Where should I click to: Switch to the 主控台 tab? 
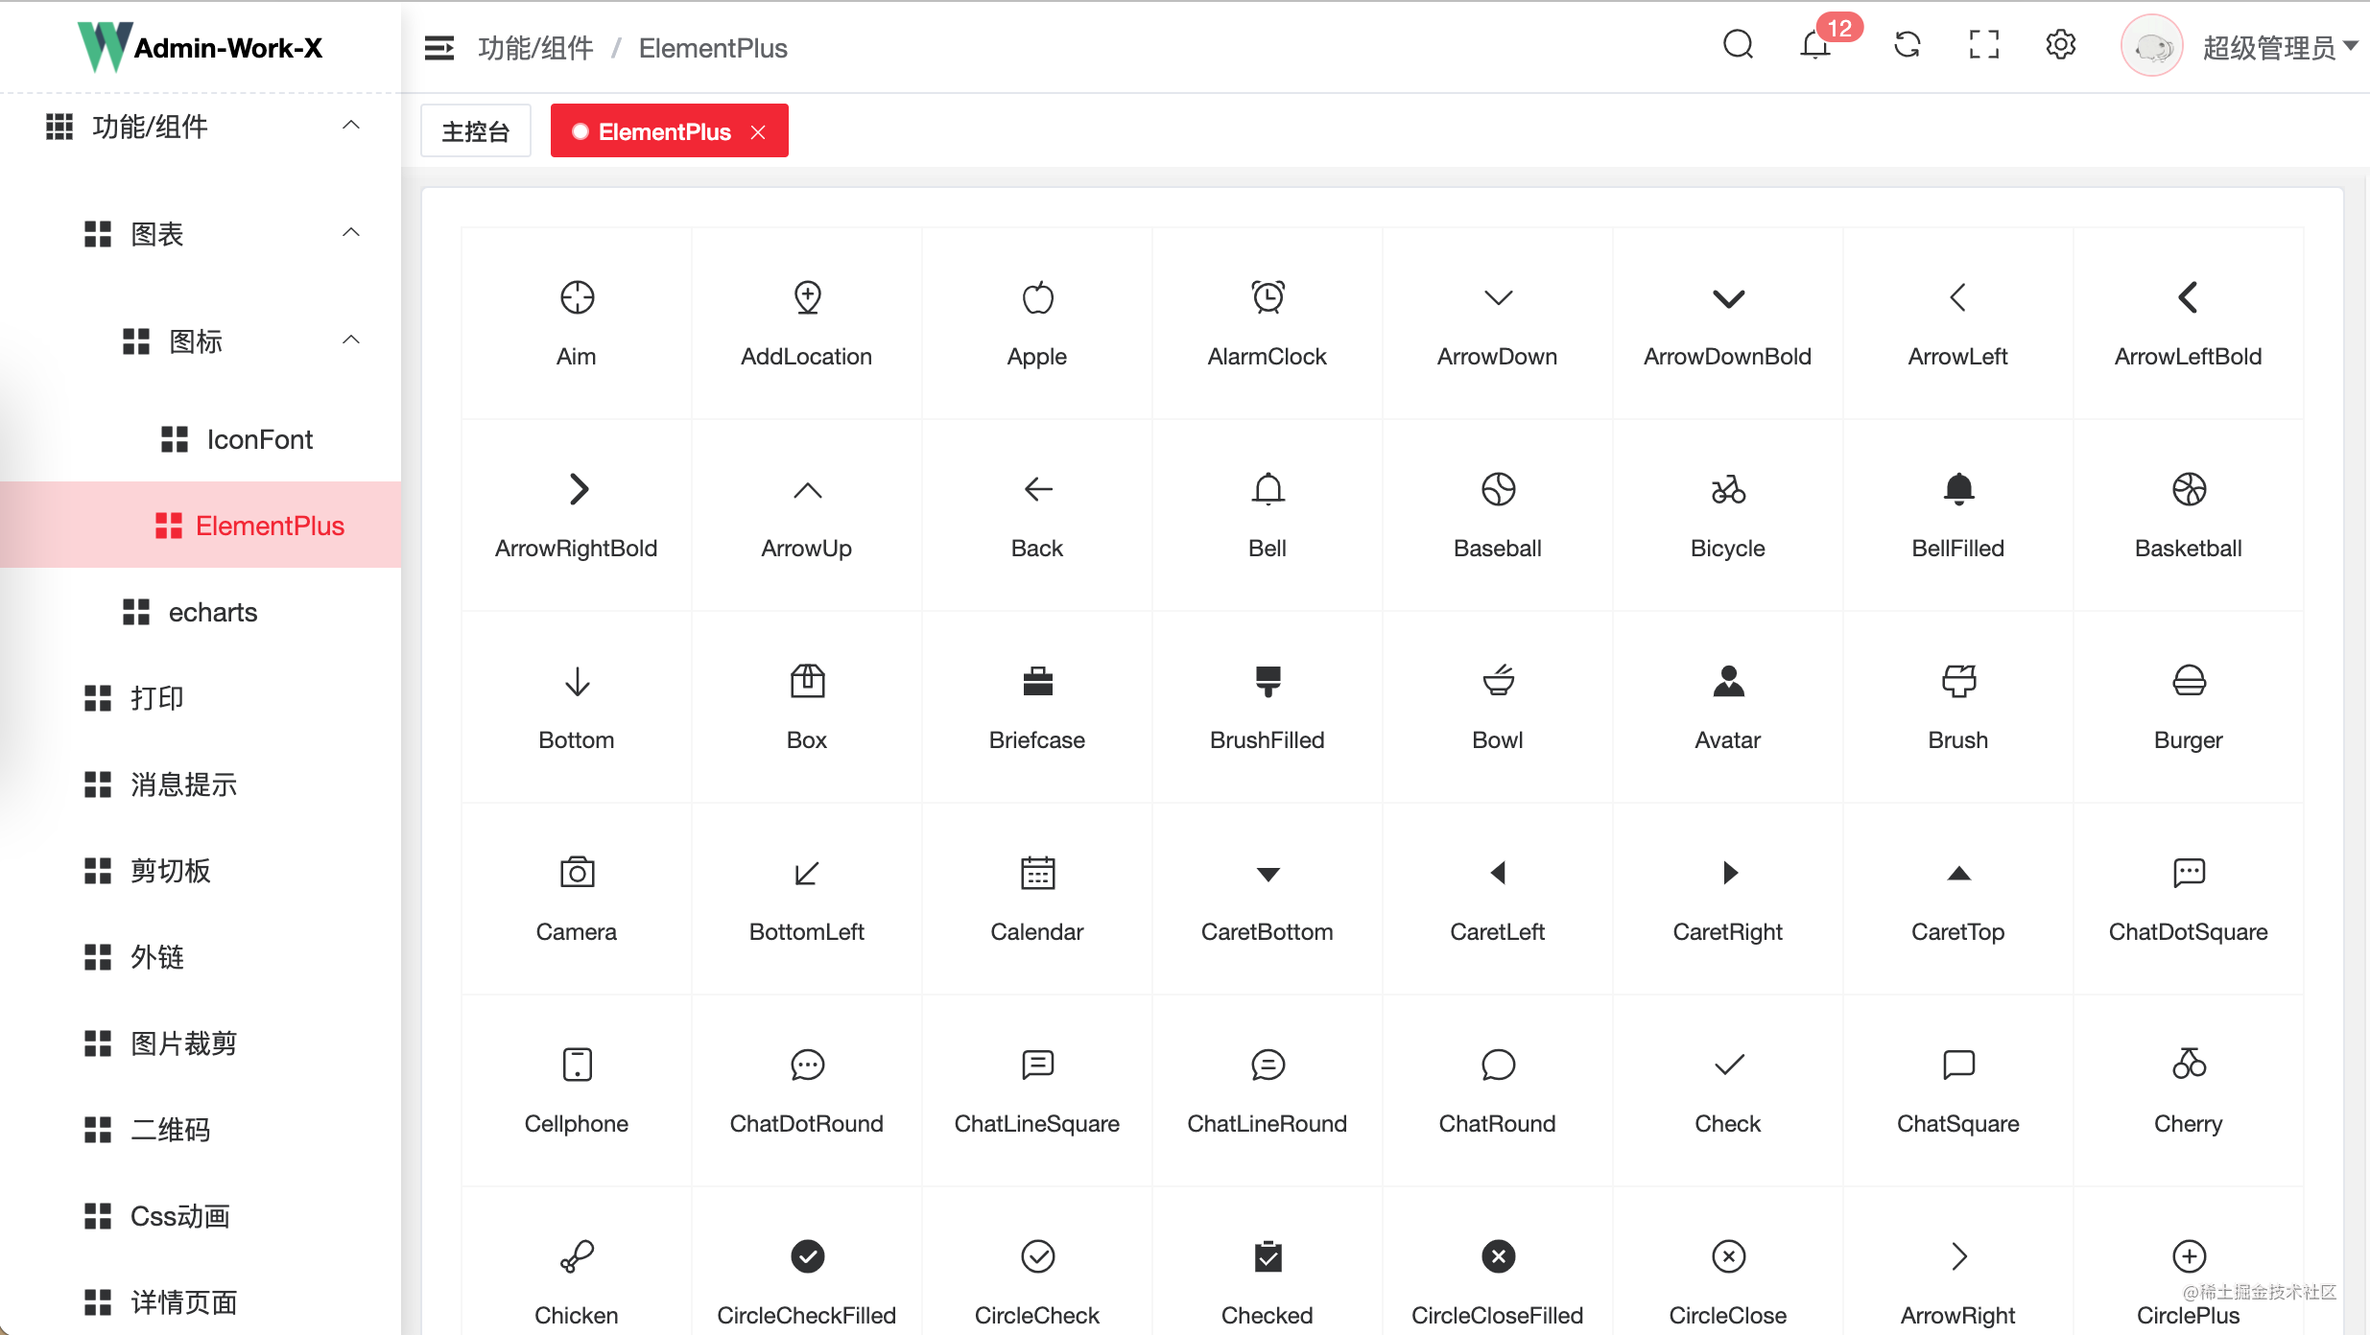pyautogui.click(x=476, y=131)
